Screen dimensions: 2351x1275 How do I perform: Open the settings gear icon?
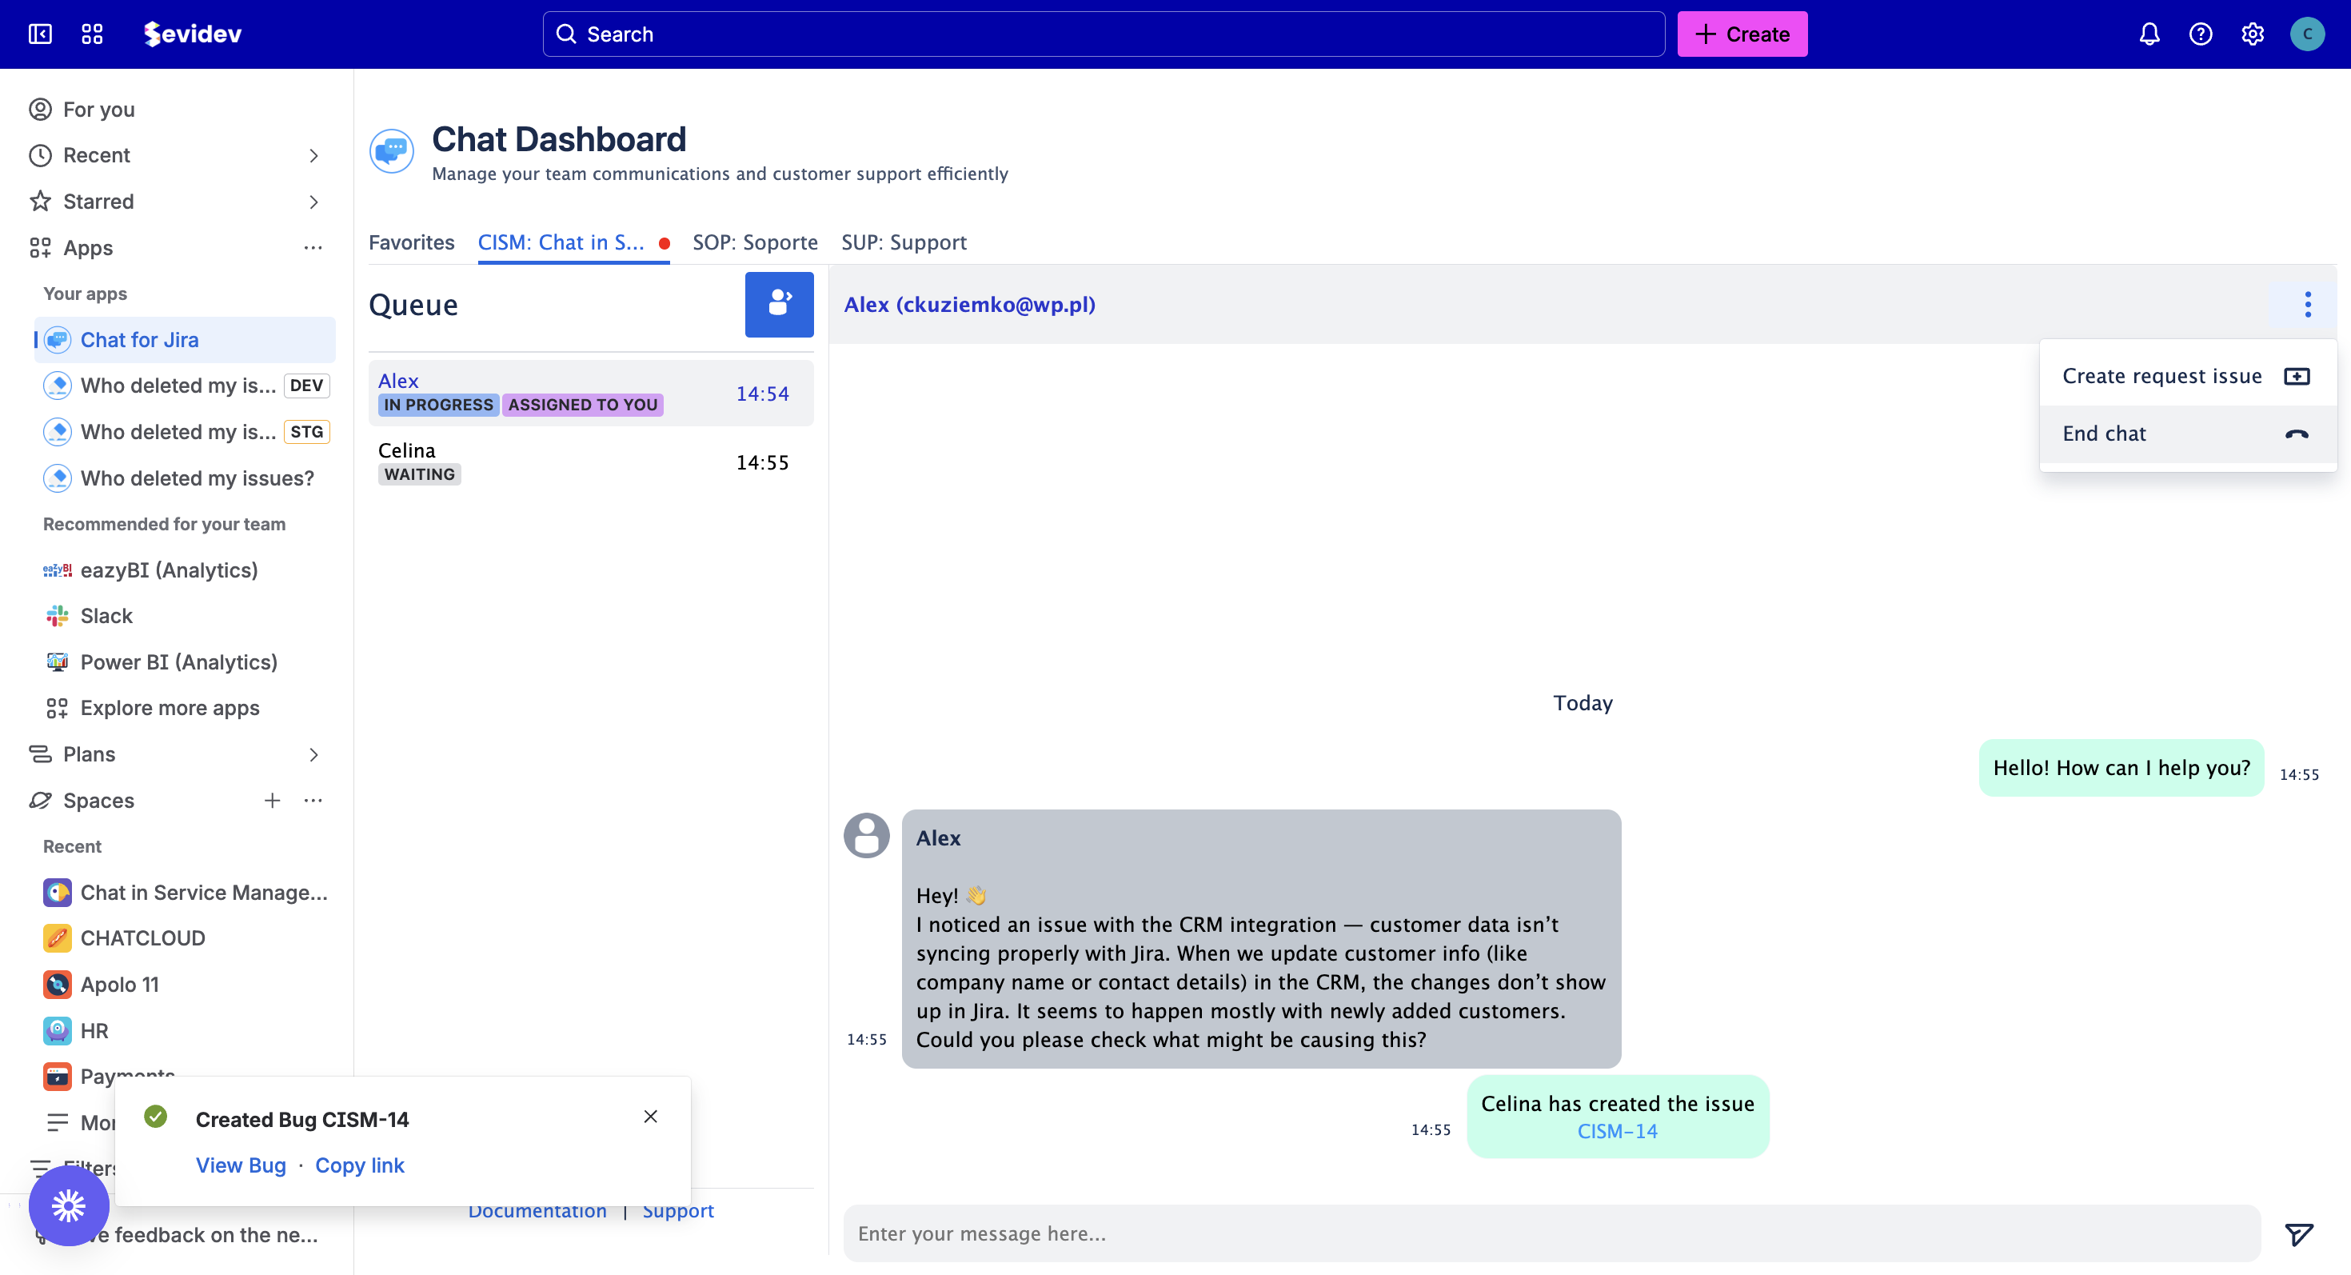pyautogui.click(x=2253, y=34)
